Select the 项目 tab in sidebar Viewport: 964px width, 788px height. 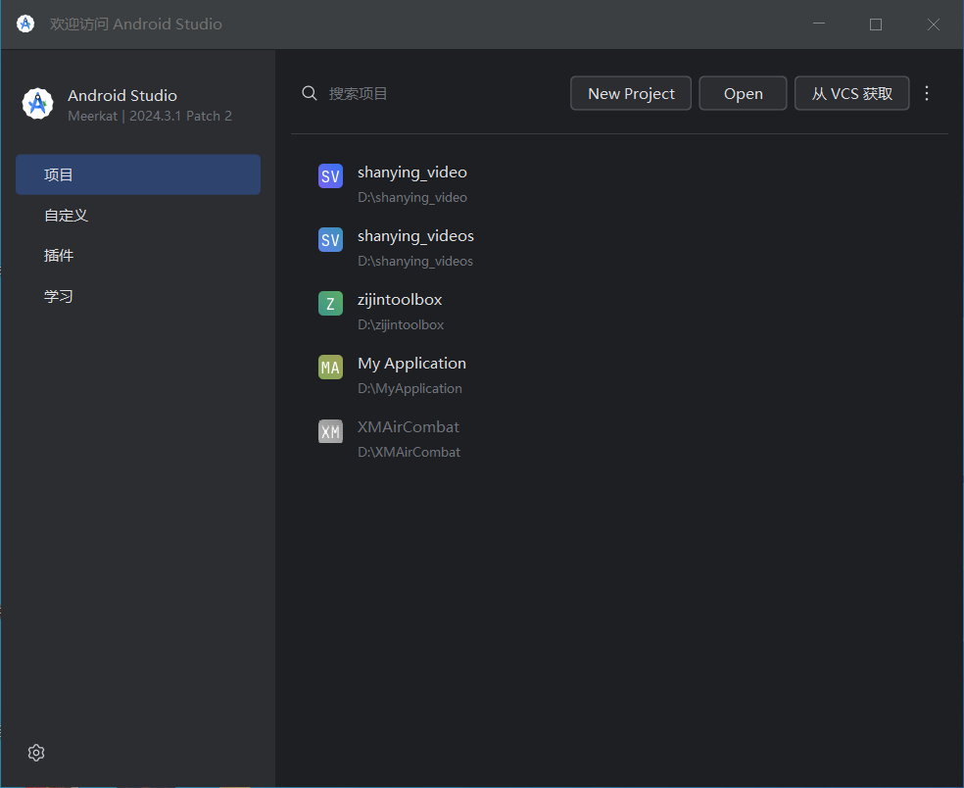(138, 174)
